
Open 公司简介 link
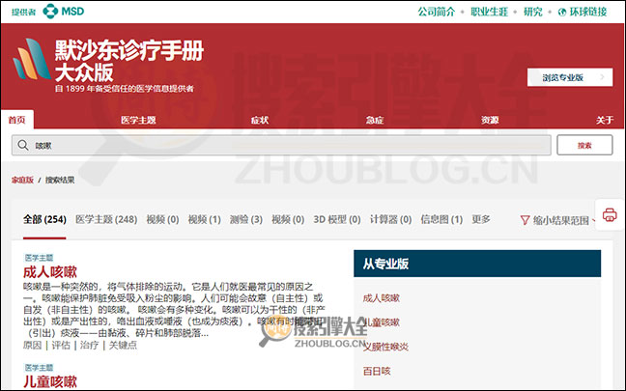click(x=437, y=12)
